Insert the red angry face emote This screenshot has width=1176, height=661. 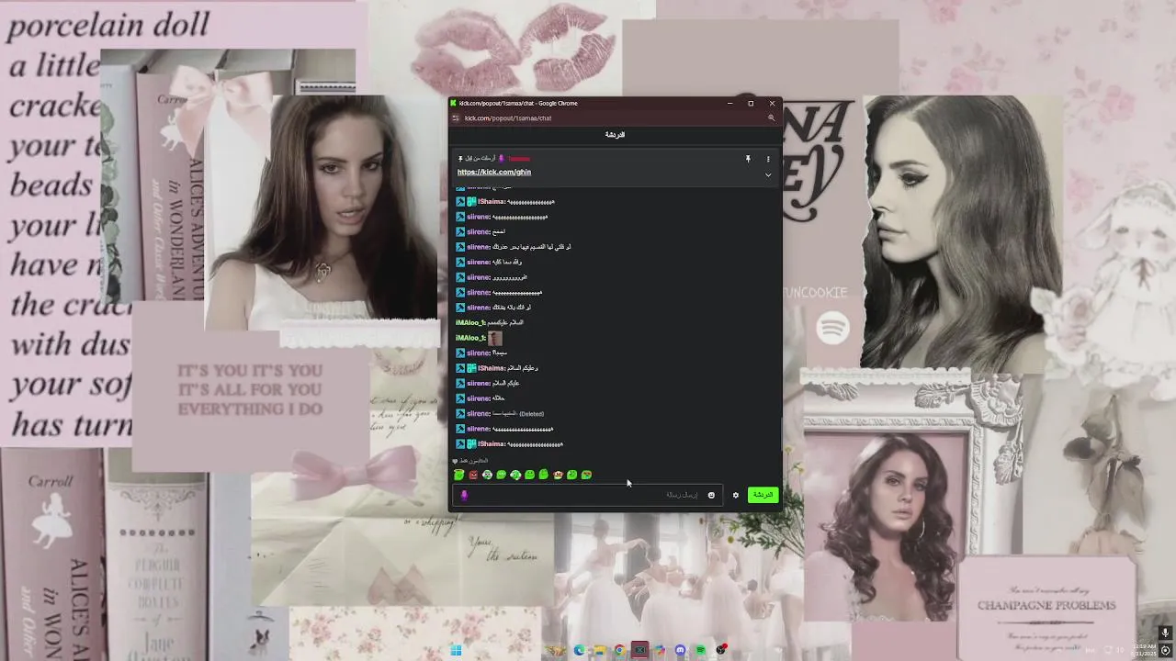473,475
